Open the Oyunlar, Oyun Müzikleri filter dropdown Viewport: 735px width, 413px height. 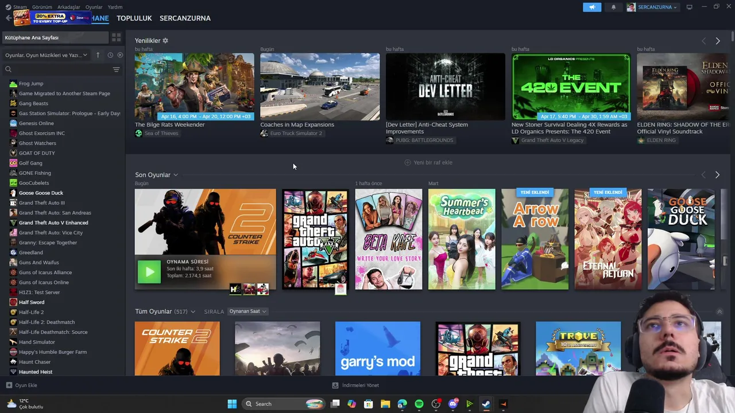click(46, 55)
